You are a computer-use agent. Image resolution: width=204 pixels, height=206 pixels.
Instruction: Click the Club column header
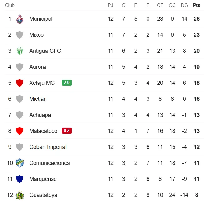pos(10,5)
